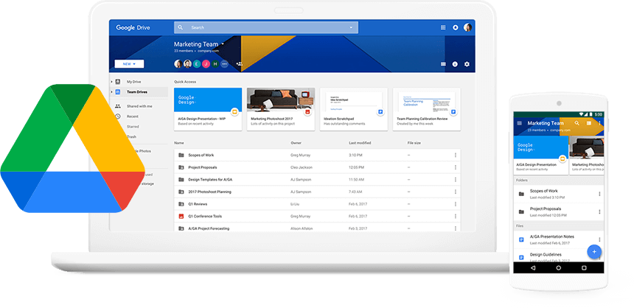Open more options for Scopes of Work row

456,155
